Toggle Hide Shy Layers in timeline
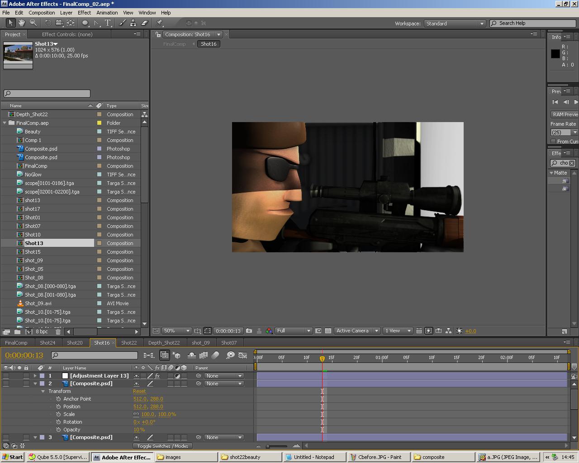This screenshot has height=463, width=579. click(192, 355)
